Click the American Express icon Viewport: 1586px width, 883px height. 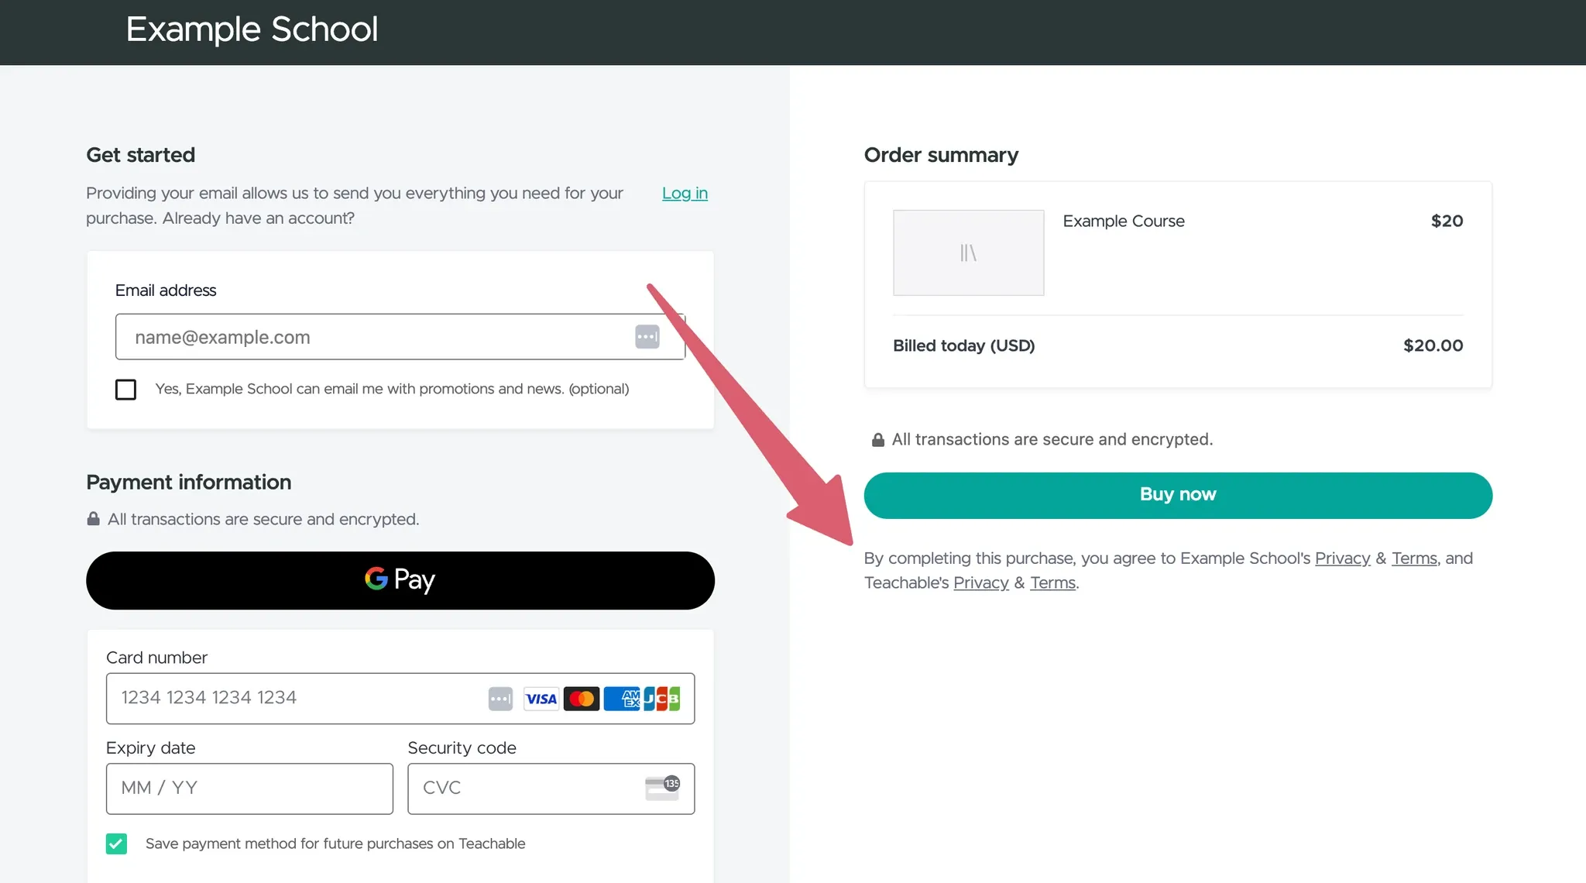pyautogui.click(x=621, y=697)
